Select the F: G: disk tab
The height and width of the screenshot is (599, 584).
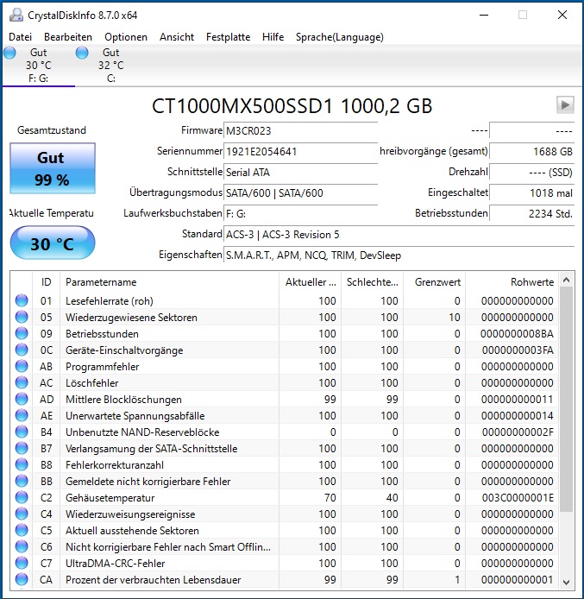pyautogui.click(x=38, y=65)
